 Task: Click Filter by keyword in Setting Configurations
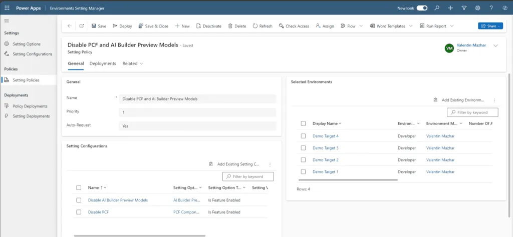click(x=248, y=176)
